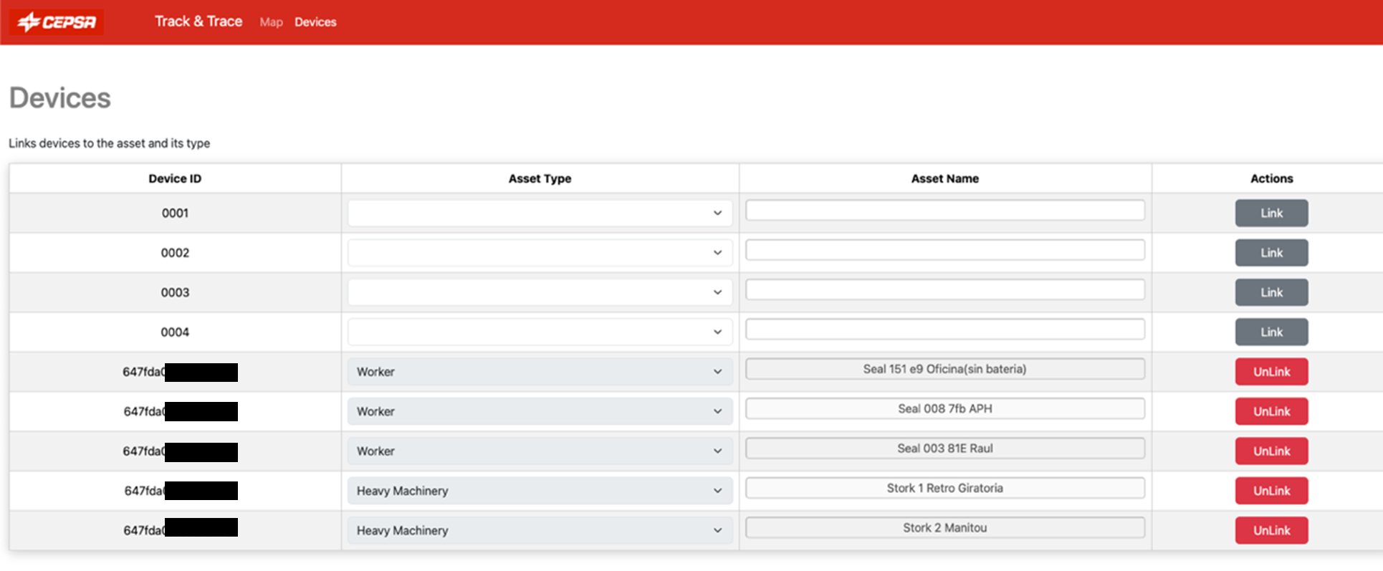Open Asset Type dropdown for device 0004
This screenshot has width=1383, height=571.
540,332
